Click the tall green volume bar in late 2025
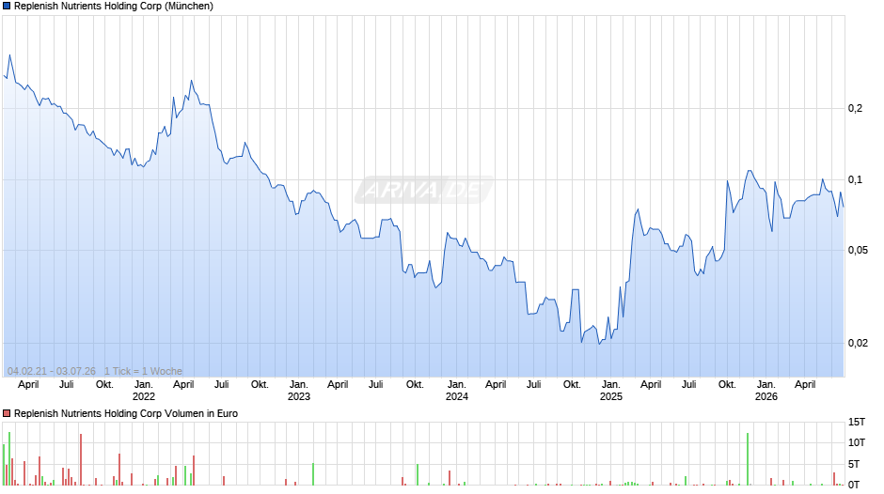Screen dimensions: 884x494 748,459
